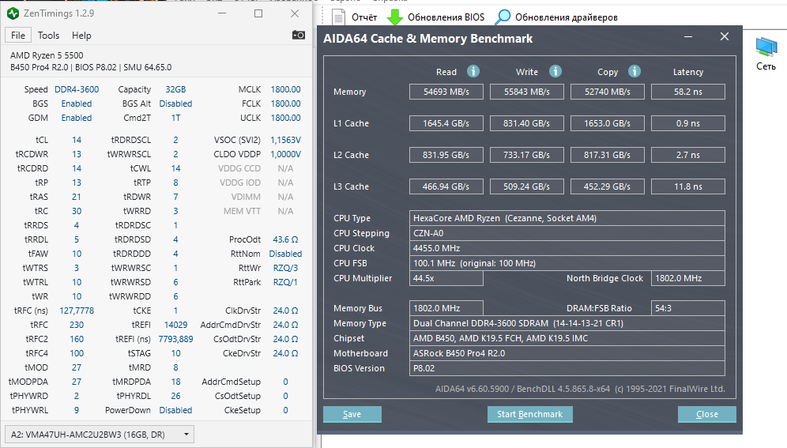The width and height of the screenshot is (787, 448).
Task: Click the BGS Alt value Disabled
Action: [x=175, y=104]
